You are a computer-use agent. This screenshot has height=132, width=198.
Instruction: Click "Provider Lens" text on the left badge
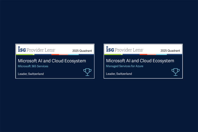(40, 50)
